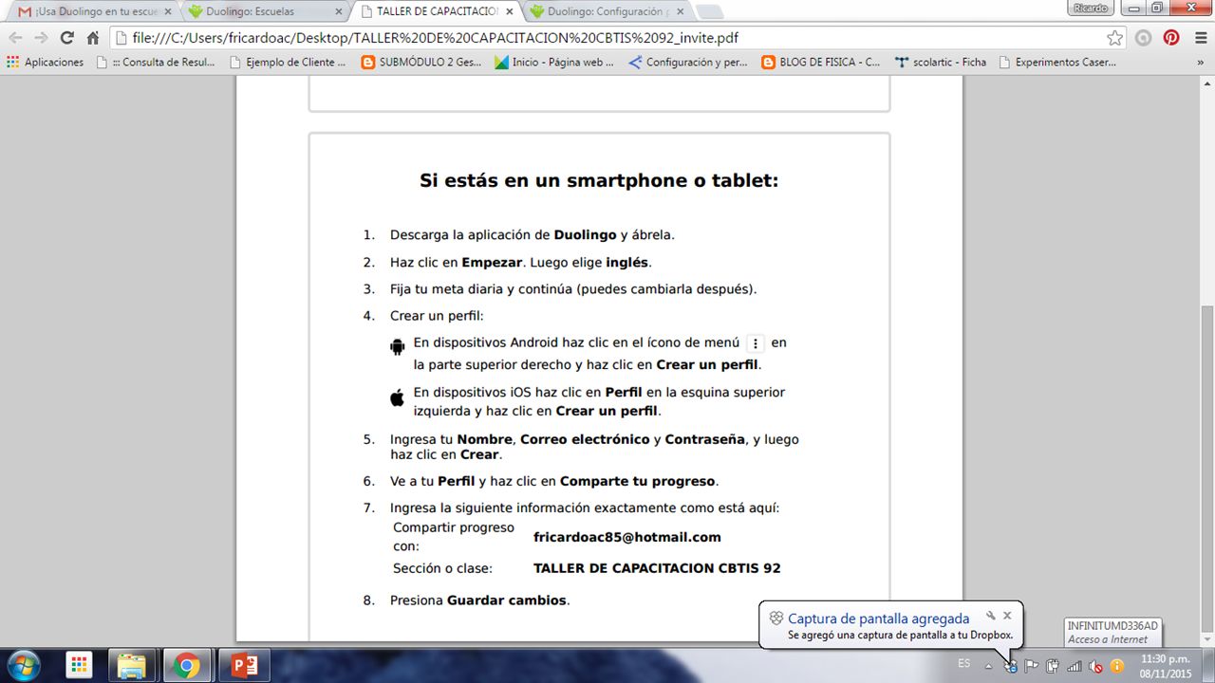Click the email fricardoac85@hotmail.com

pos(627,537)
